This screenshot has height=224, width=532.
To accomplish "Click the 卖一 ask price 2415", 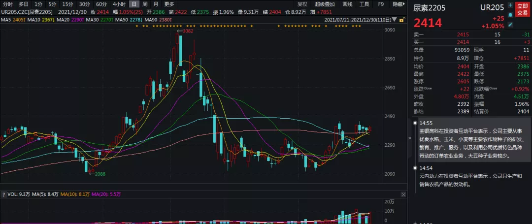I will coord(463,34).
